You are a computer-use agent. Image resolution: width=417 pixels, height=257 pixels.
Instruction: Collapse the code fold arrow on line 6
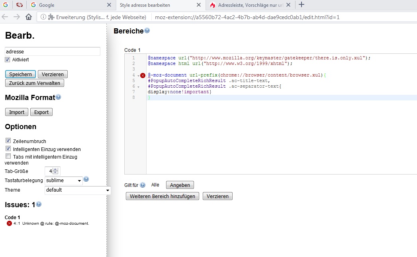[x=138, y=86]
